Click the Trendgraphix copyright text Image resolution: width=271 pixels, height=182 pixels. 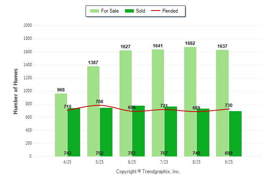pos(148,172)
